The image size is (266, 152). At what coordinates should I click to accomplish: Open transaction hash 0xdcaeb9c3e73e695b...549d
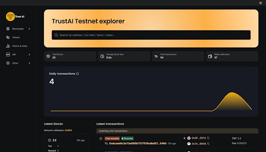138,143
